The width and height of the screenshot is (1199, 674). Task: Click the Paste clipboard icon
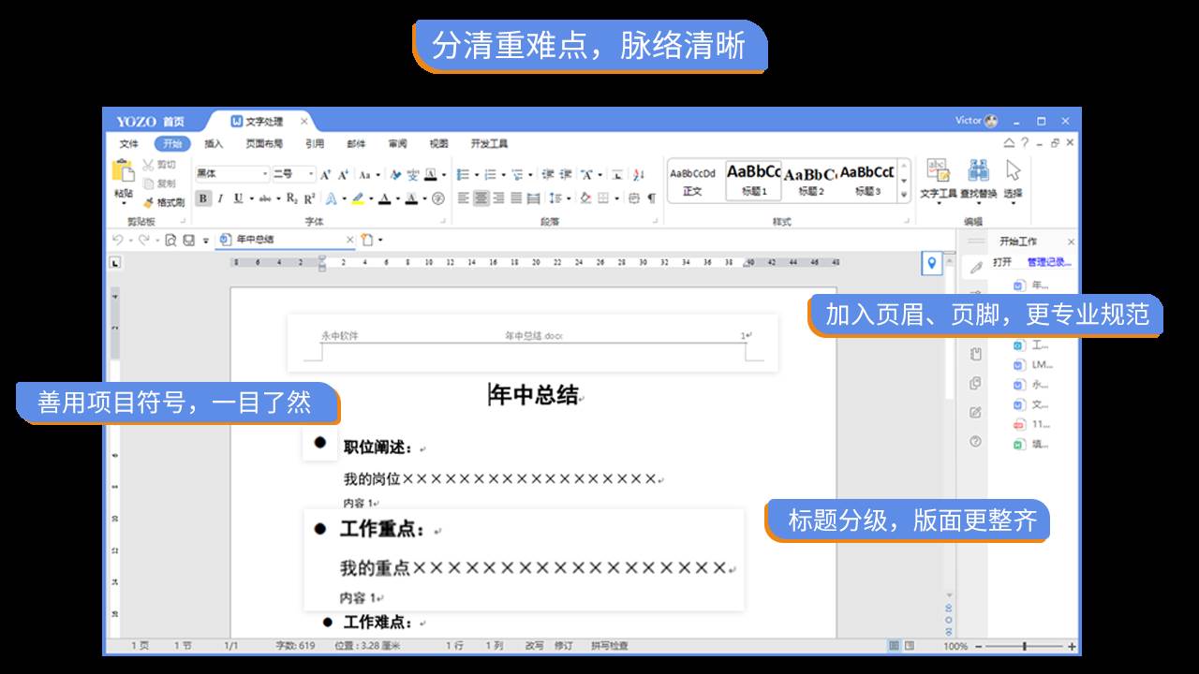(x=123, y=170)
